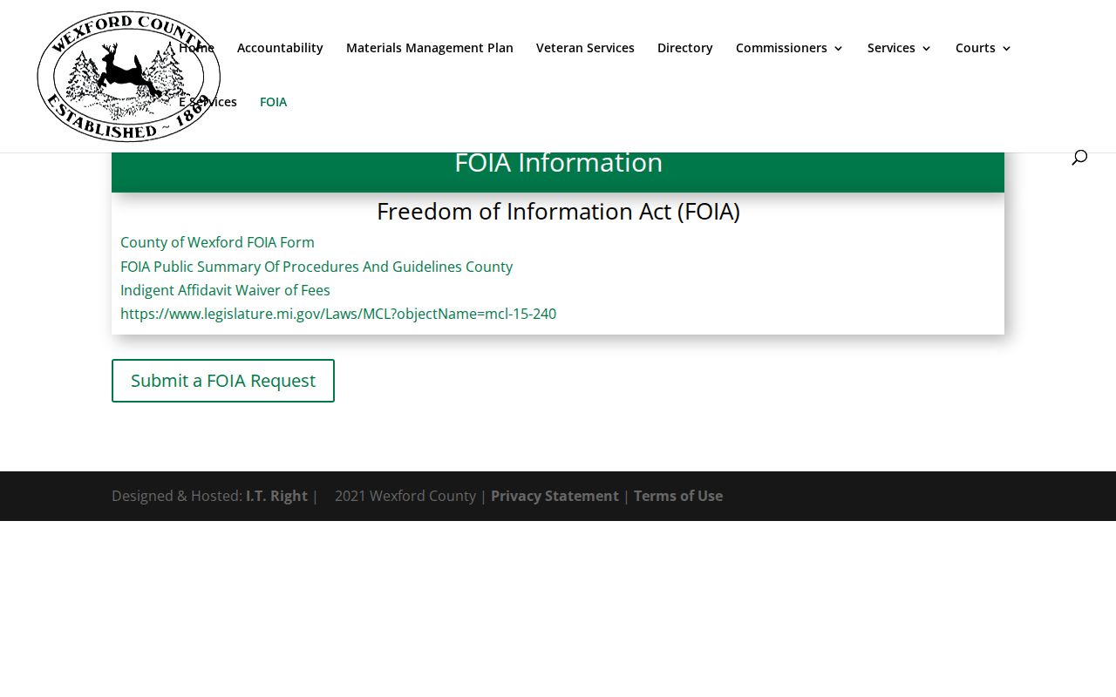Select the FOIA menu item

point(273,102)
